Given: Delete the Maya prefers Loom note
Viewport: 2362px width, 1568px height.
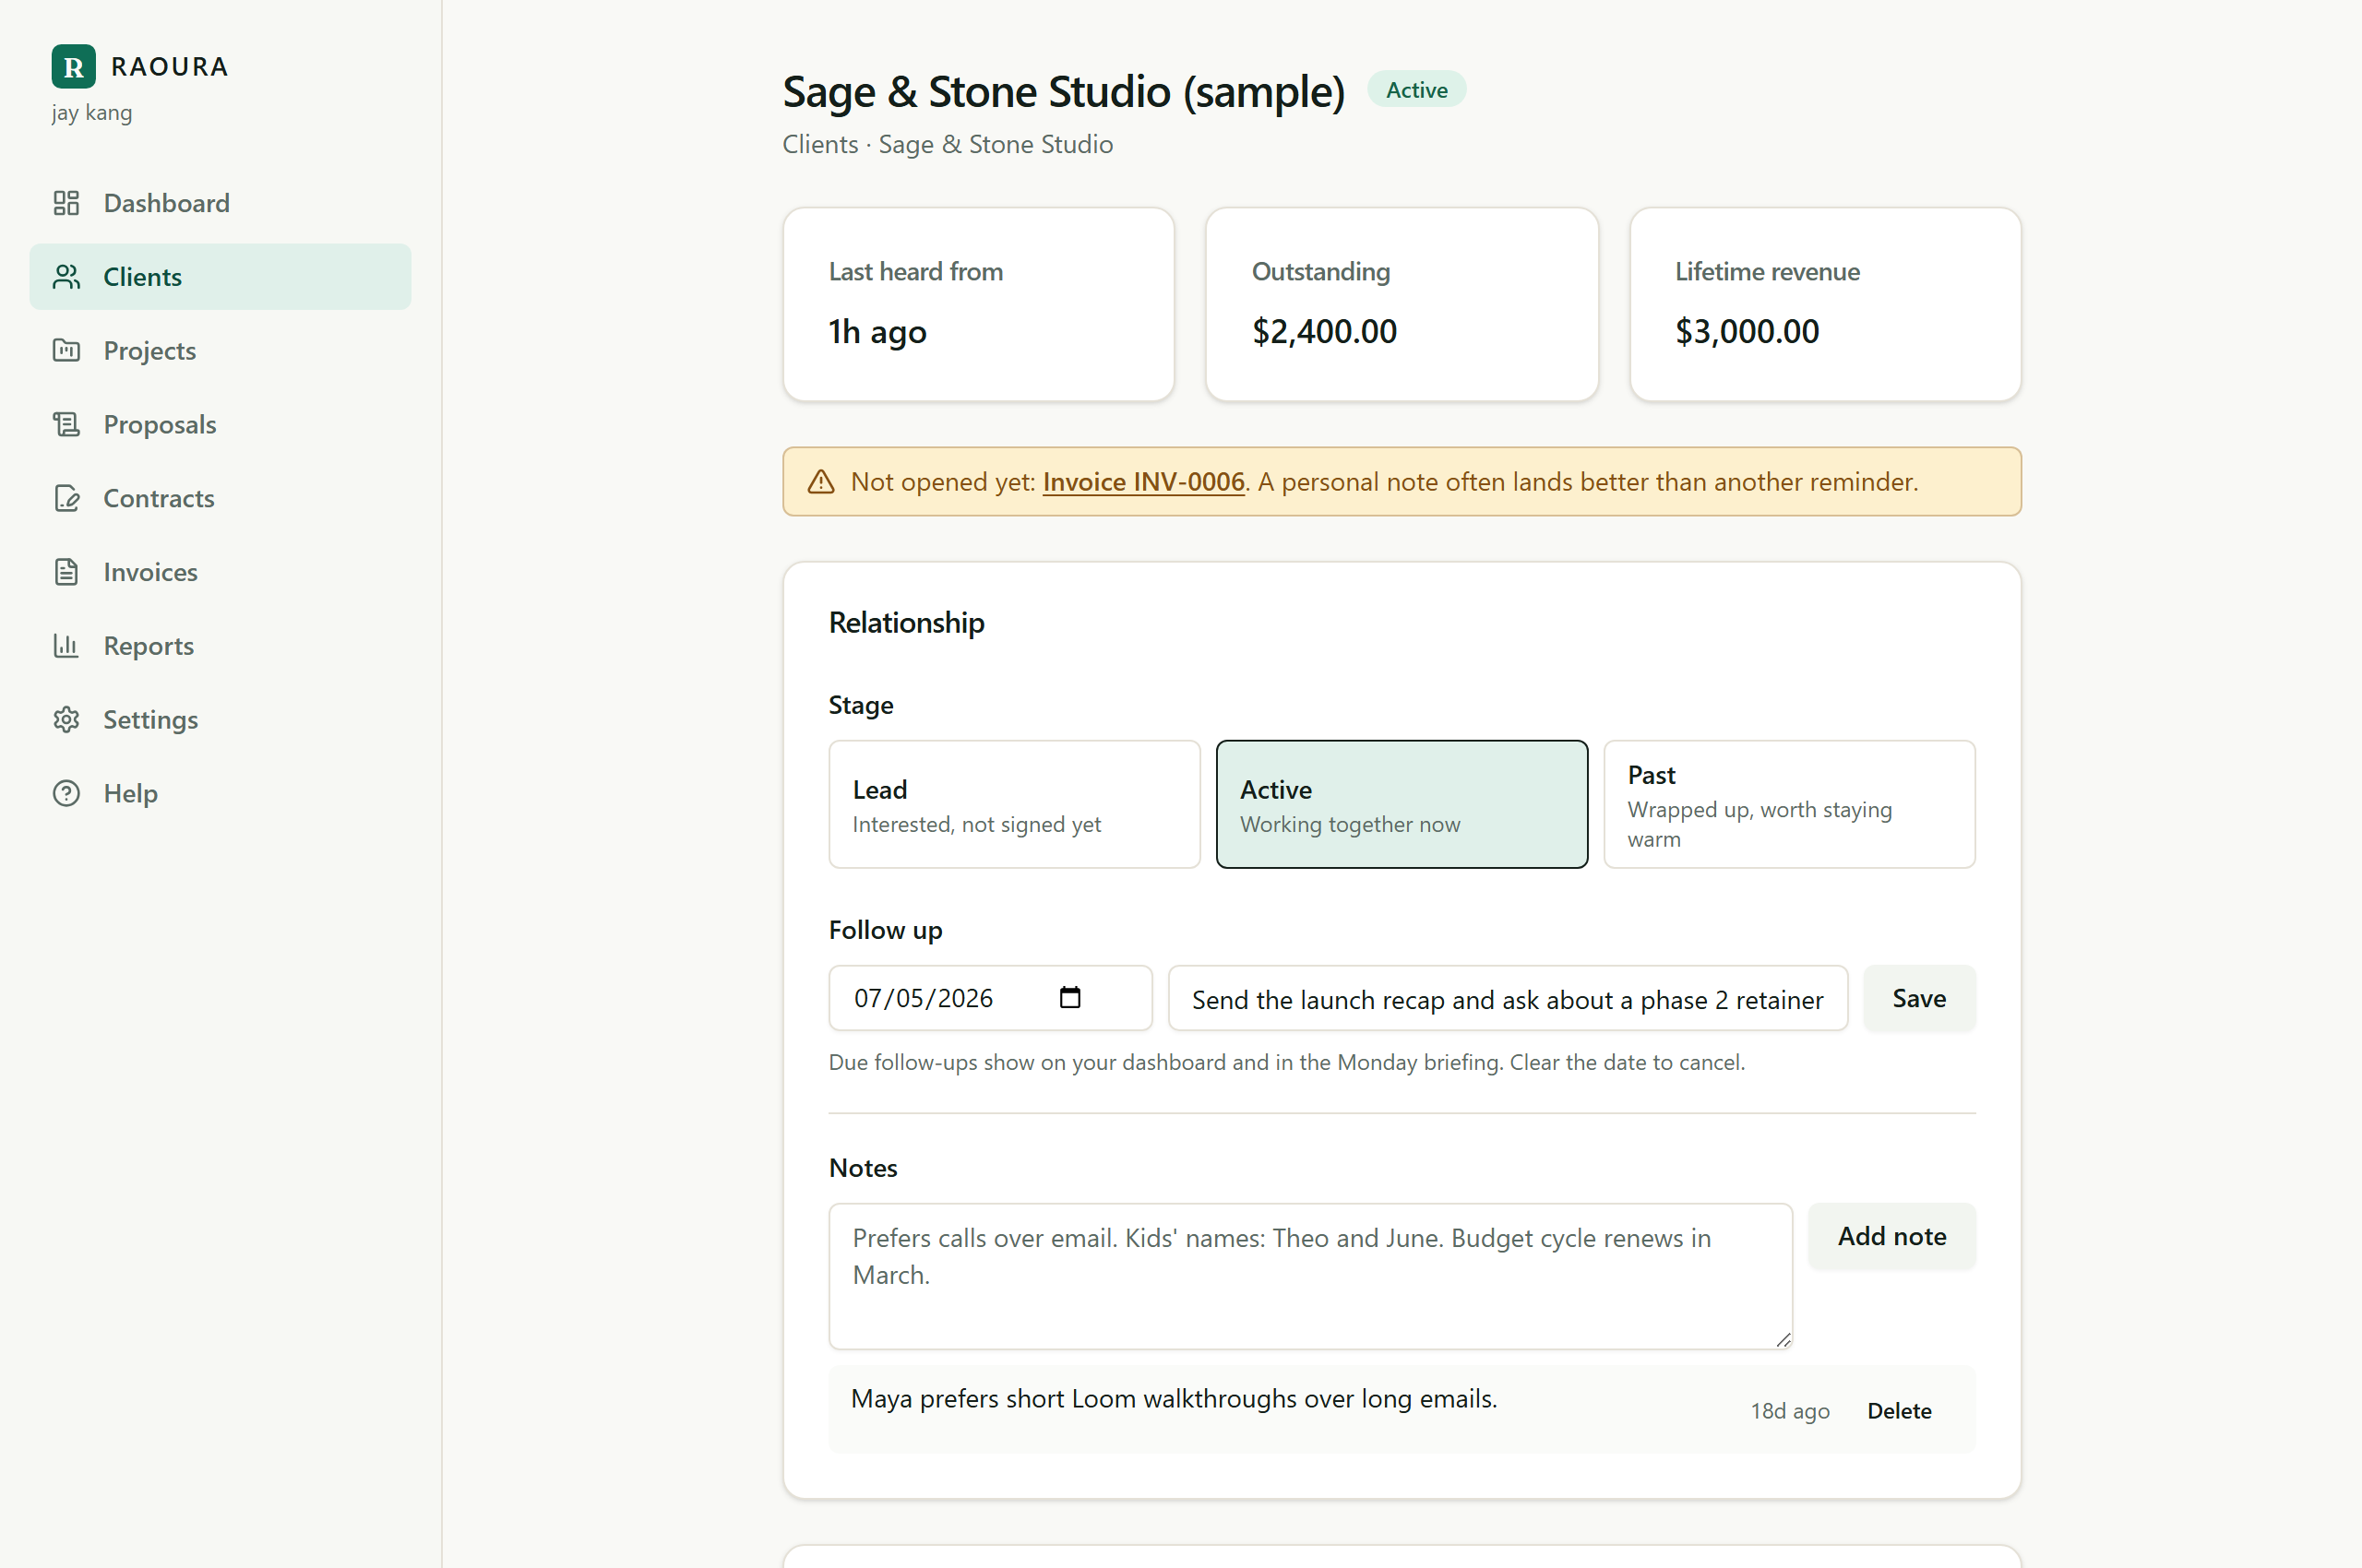Looking at the screenshot, I should click(x=1899, y=1411).
